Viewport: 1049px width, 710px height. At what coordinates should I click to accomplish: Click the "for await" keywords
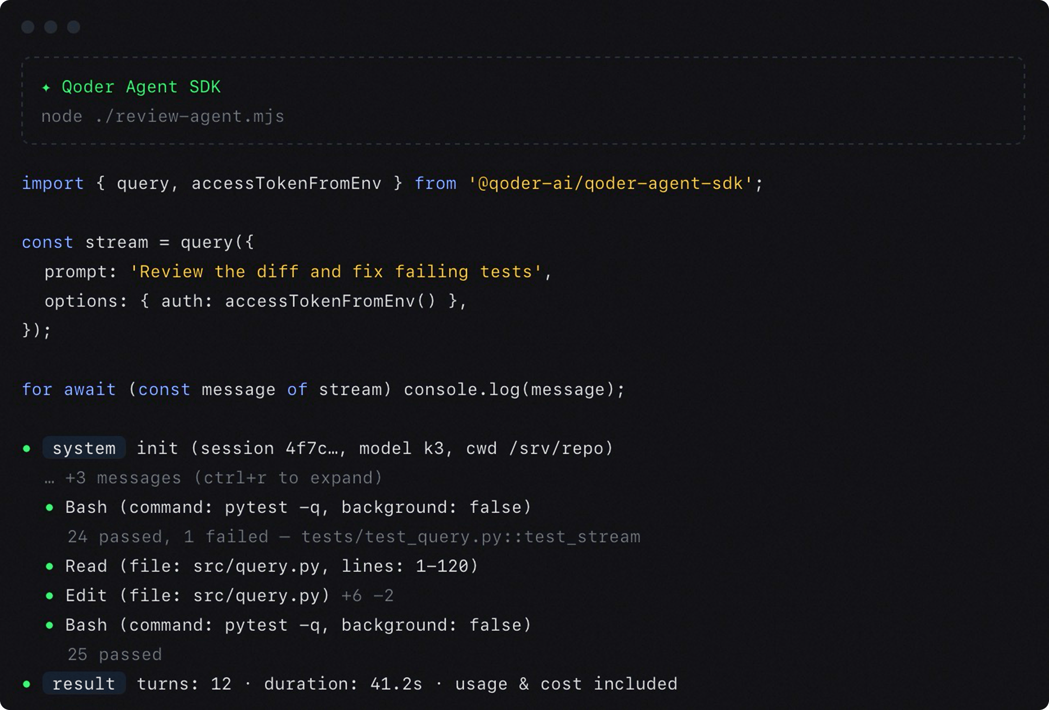pyautogui.click(x=69, y=390)
